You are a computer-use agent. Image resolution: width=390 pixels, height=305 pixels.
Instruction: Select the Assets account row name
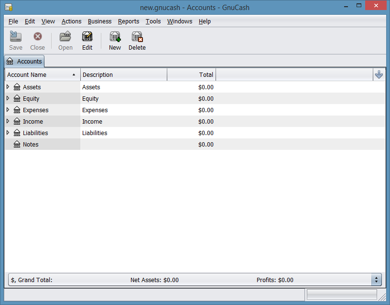point(32,87)
